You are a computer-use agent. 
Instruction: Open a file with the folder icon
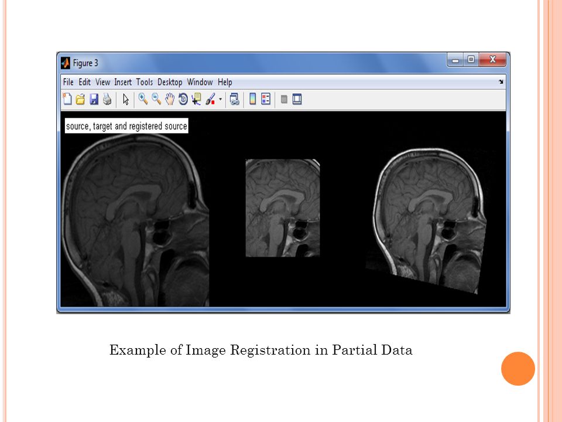point(81,99)
